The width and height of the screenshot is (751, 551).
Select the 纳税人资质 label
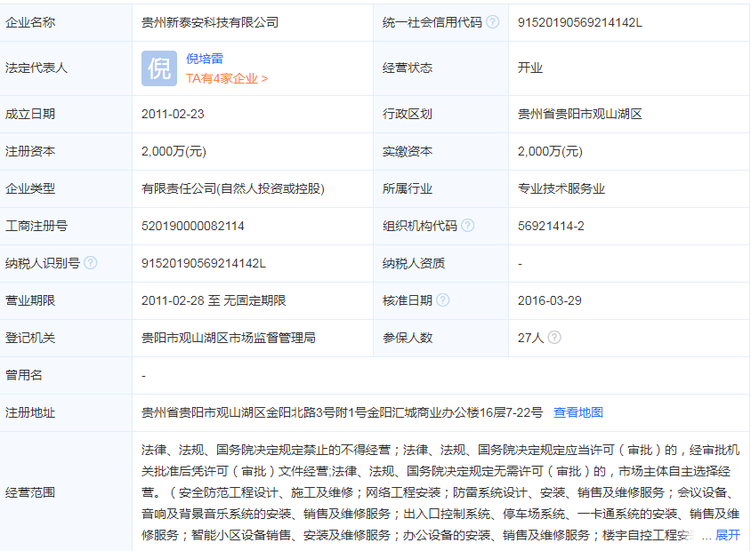414,264
